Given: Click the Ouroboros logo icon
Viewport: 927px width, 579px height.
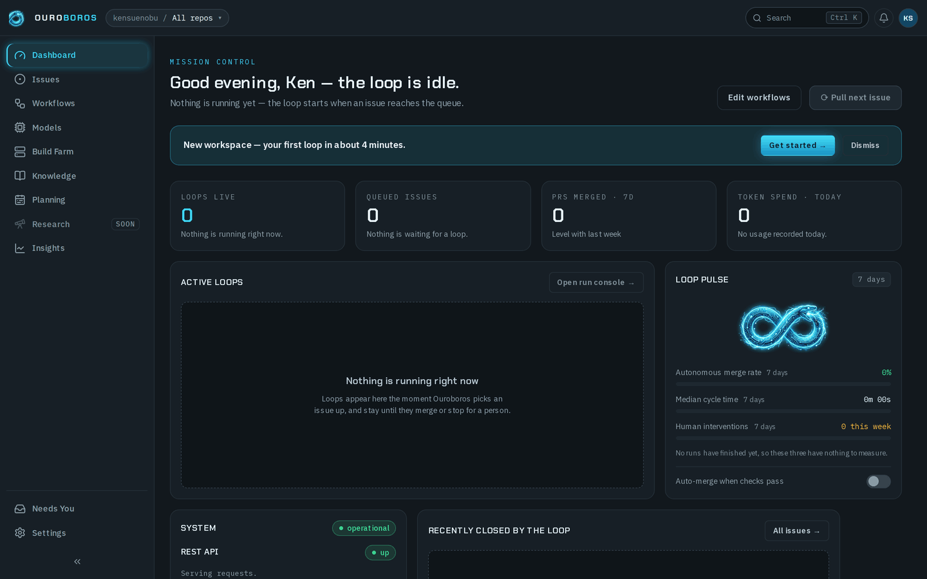Looking at the screenshot, I should click(x=16, y=18).
